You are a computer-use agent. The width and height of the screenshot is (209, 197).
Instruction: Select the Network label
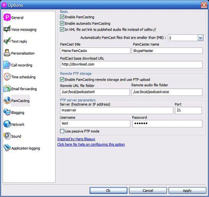pos(18,125)
